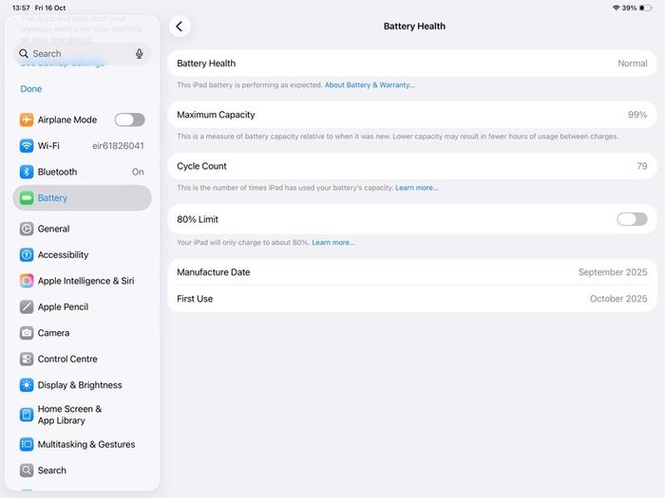Tap the Home Screen & App Library icon
The width and height of the screenshot is (665, 498).
pos(27,415)
